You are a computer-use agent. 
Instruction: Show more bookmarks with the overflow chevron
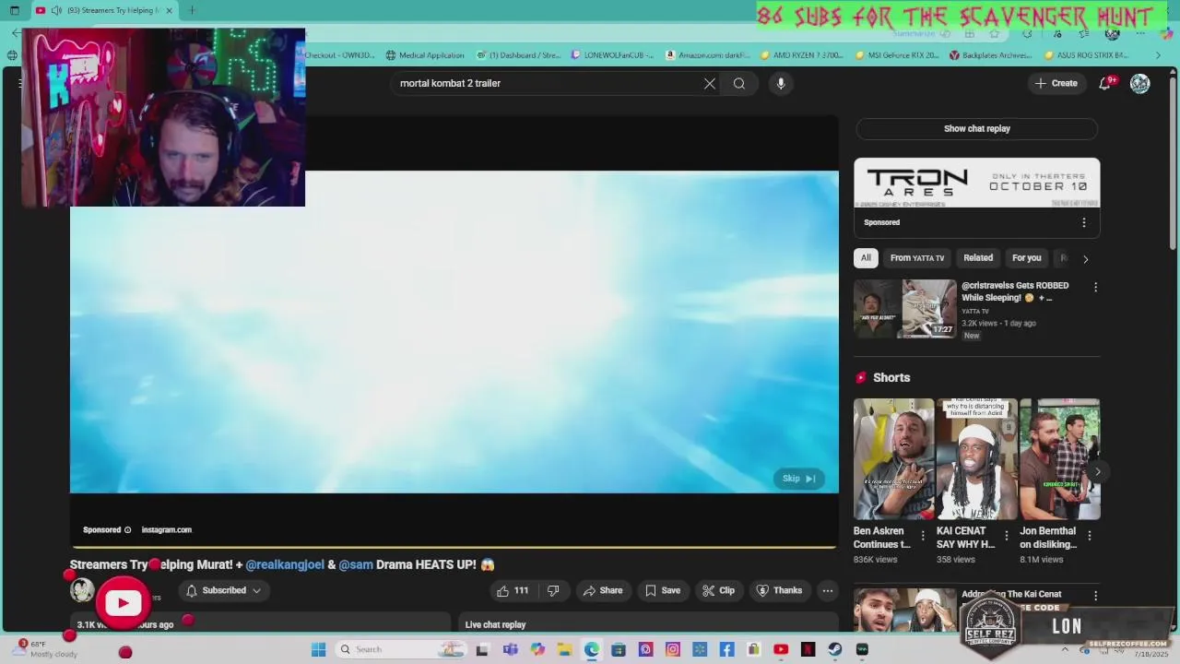pos(1158,55)
